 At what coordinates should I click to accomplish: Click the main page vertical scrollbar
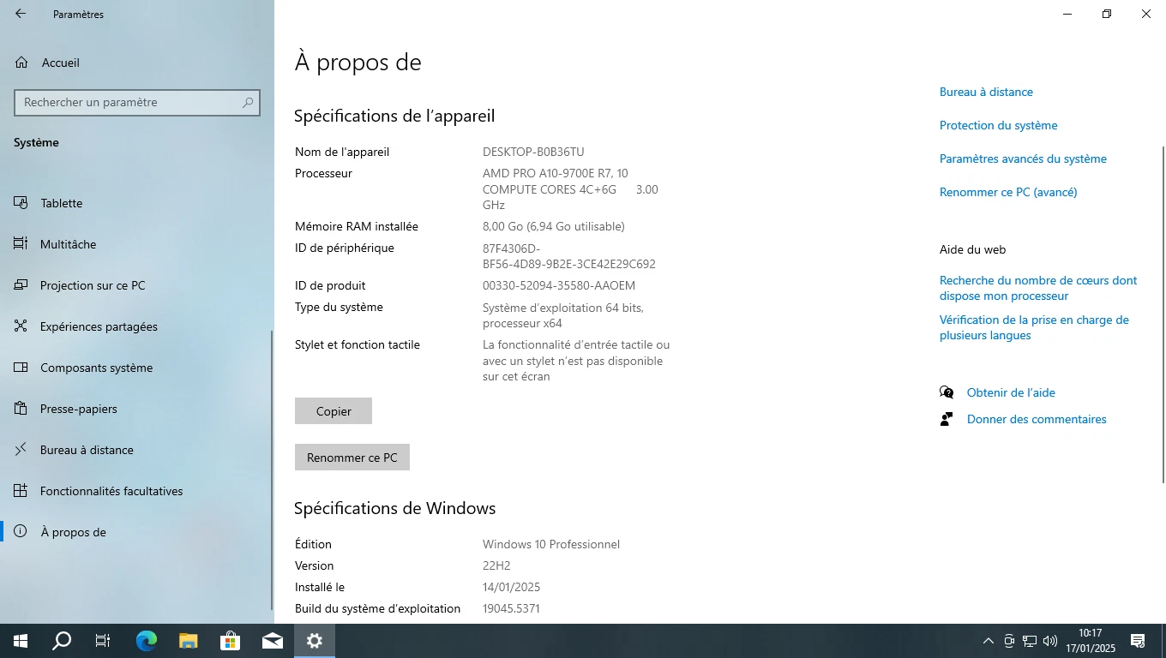click(1163, 314)
